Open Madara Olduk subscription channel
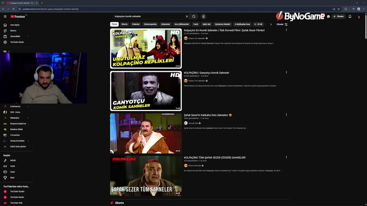Viewport: 367px width, 206px height. [x=16, y=129]
